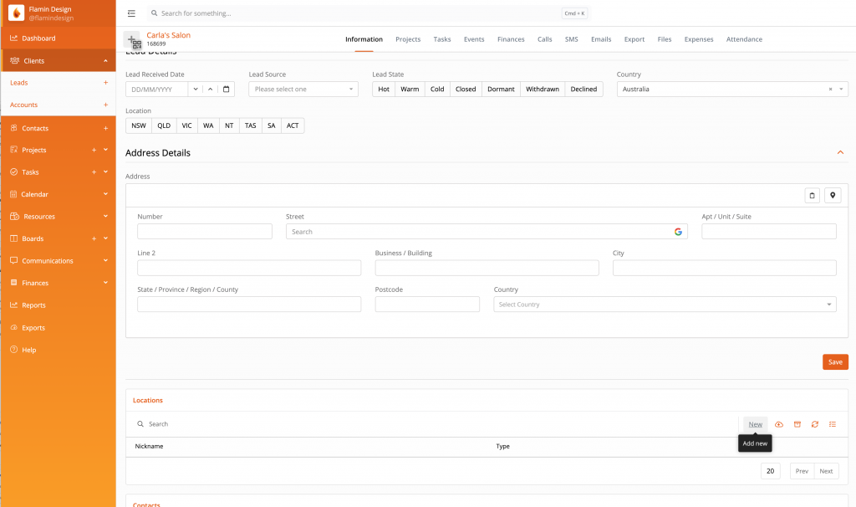Click into the Postcode input field
The width and height of the screenshot is (856, 507).
click(x=427, y=305)
